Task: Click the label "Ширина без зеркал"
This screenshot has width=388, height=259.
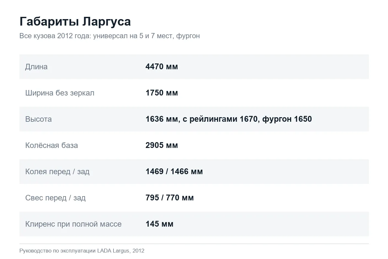Action: click(x=60, y=93)
